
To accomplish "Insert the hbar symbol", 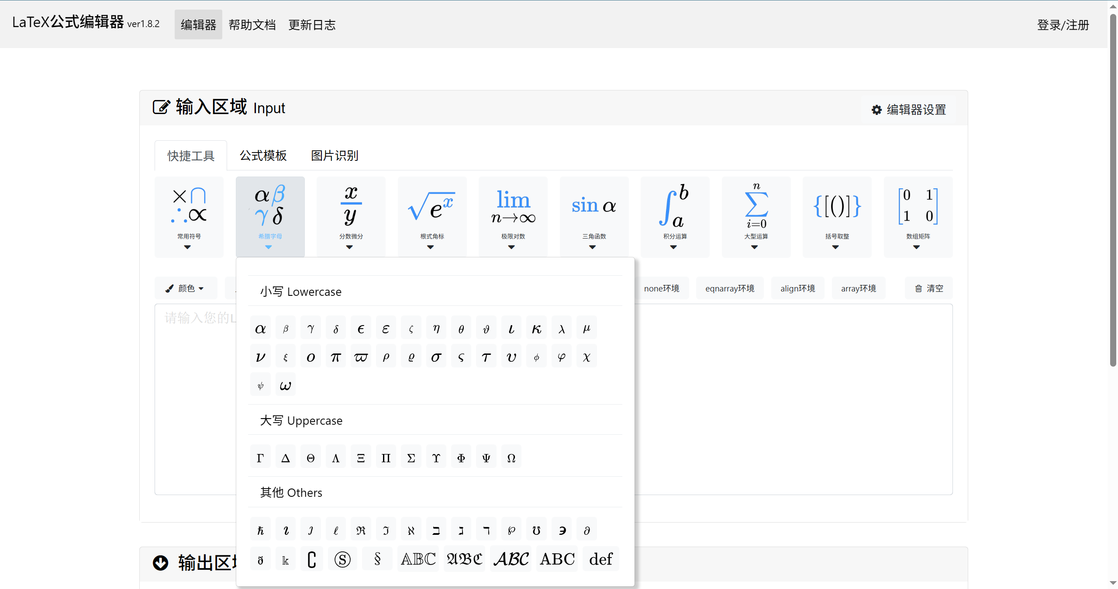I will click(x=261, y=530).
